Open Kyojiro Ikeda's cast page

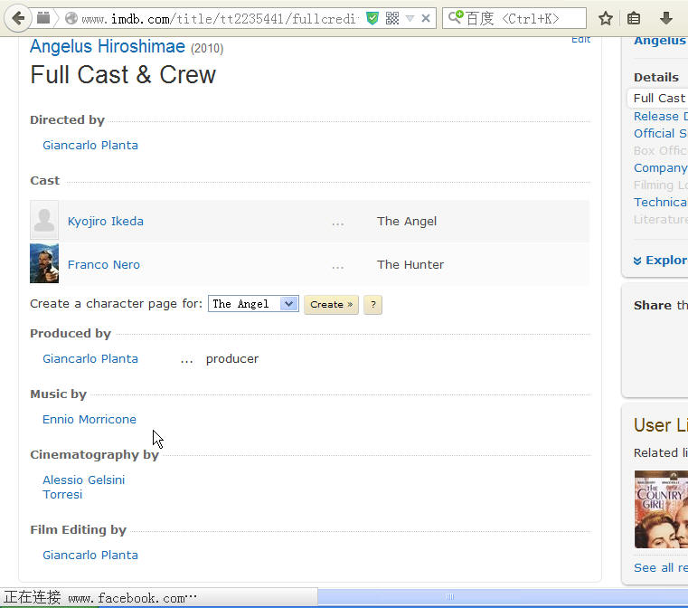(105, 222)
